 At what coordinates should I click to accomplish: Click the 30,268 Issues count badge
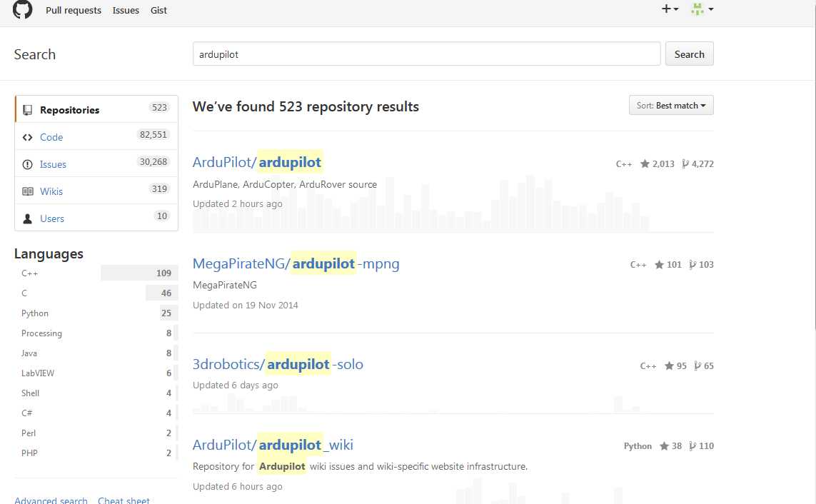click(153, 162)
